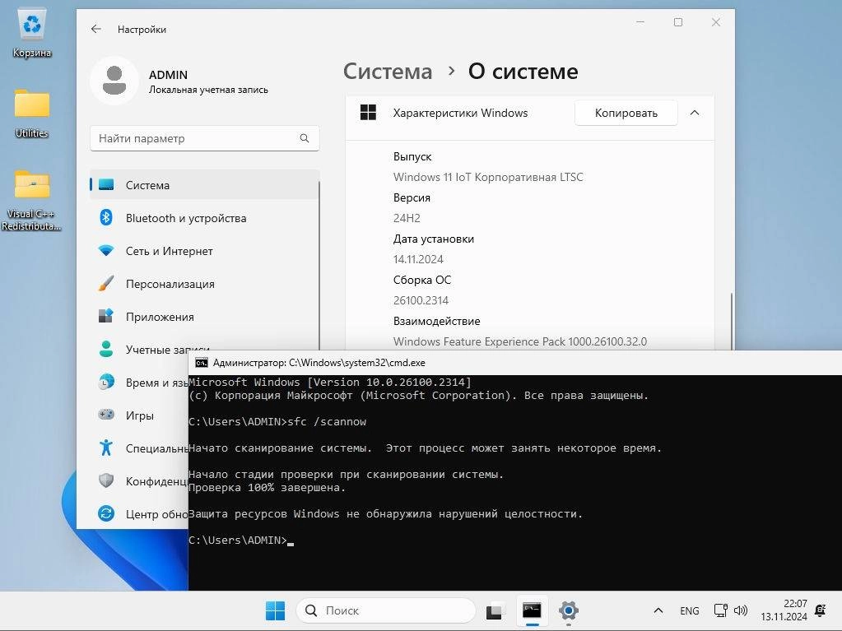This screenshot has width=842, height=631.
Task: Go back with the Settings arrow
Action: [96, 29]
